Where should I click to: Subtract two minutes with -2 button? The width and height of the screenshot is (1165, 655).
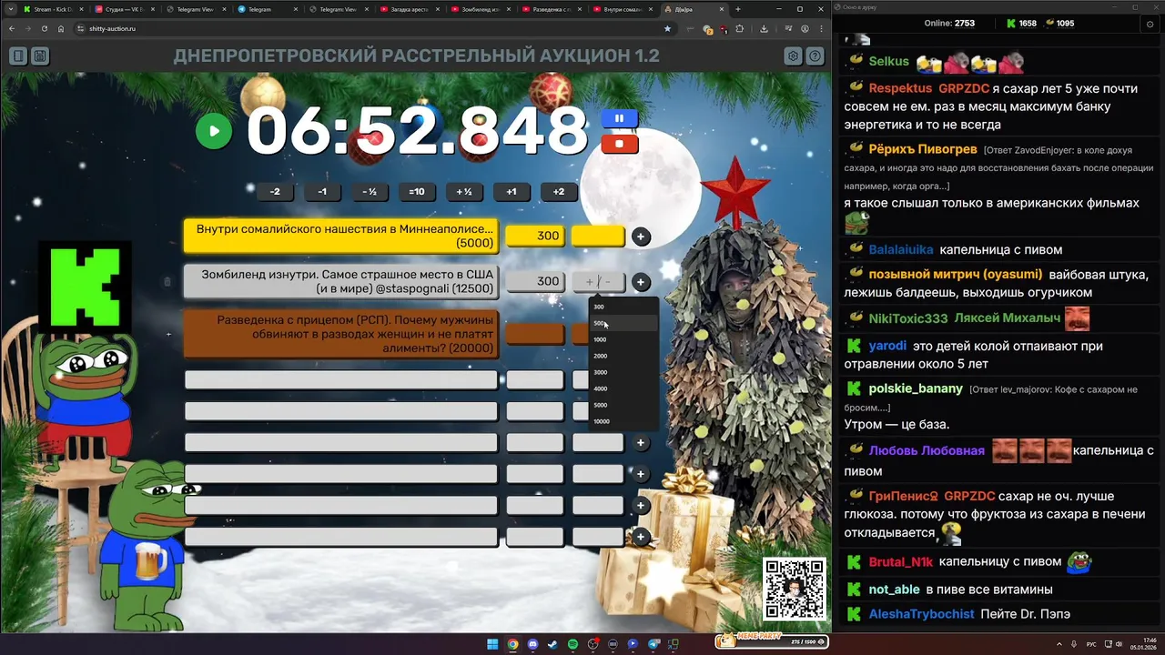pos(275,192)
